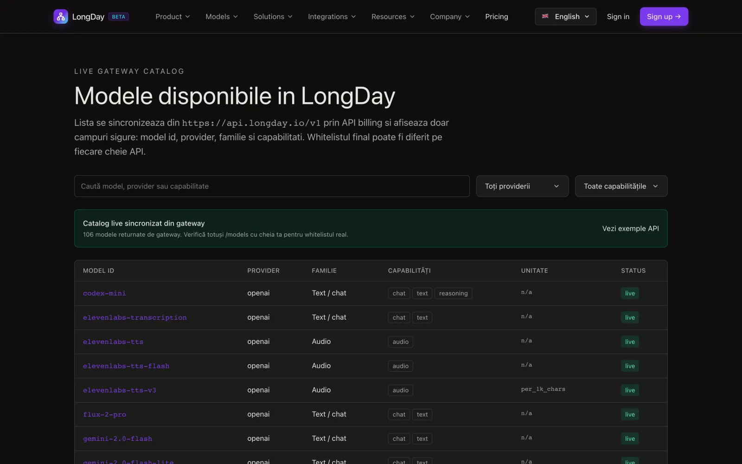This screenshot has width=742, height=464.
Task: Open the codex-mini model link
Action: pyautogui.click(x=104, y=293)
